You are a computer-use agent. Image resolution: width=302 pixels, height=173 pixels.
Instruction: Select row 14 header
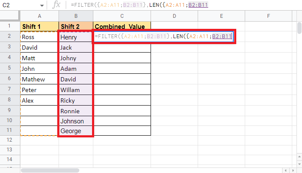10,159
